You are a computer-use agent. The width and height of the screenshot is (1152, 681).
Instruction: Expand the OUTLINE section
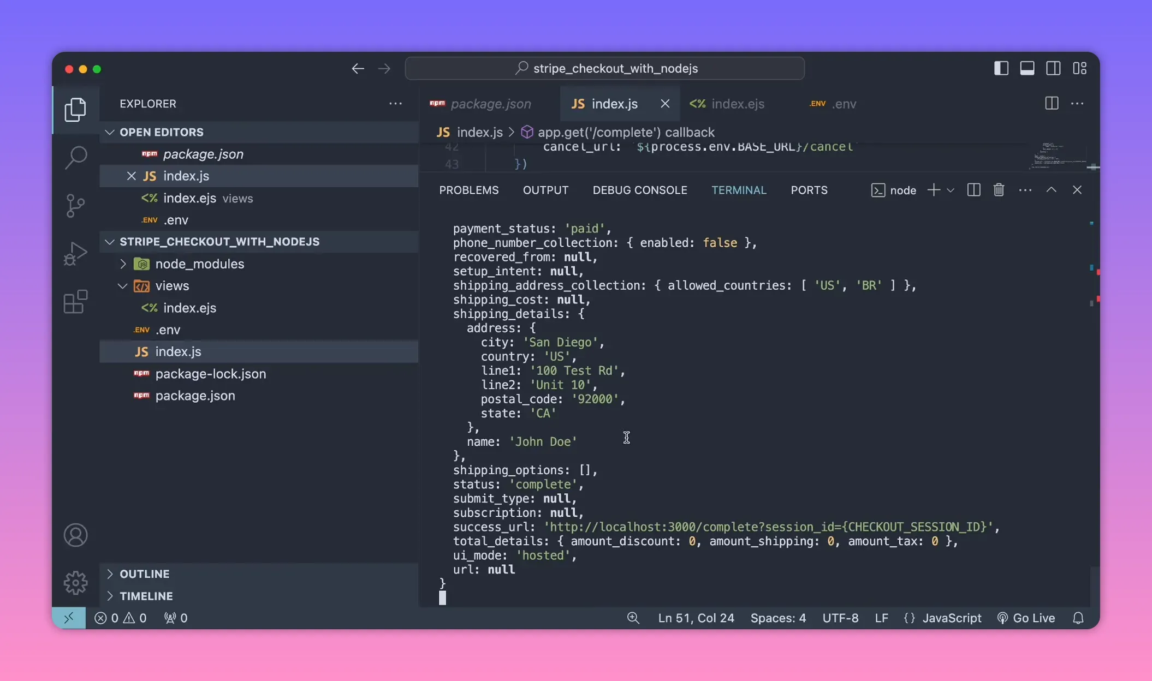point(111,574)
